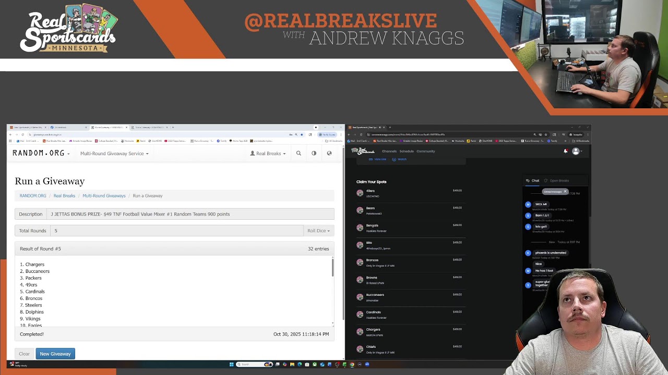Expand the Real Breaks account dropdown

pos(268,154)
